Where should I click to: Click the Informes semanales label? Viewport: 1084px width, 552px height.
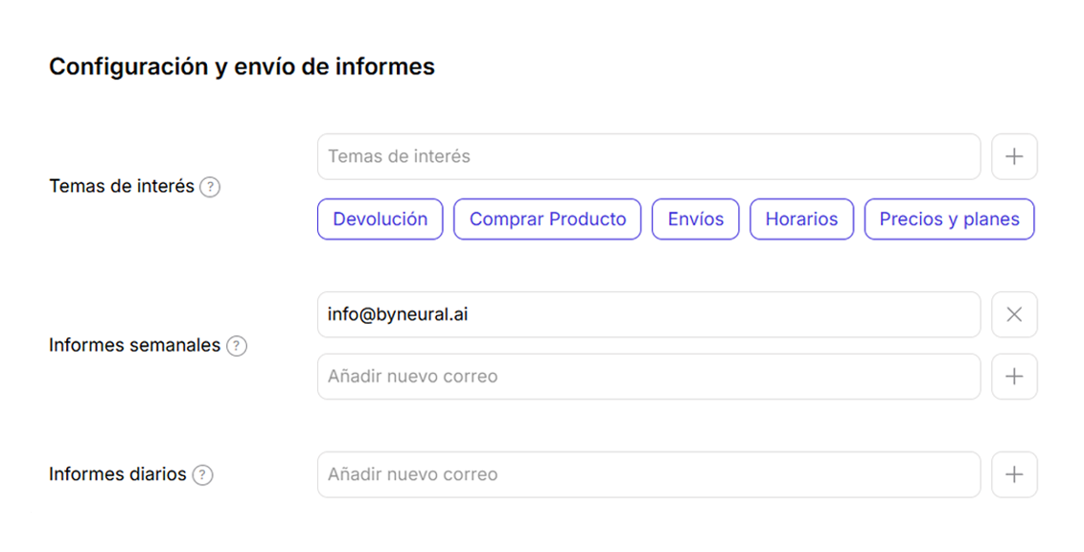point(134,345)
